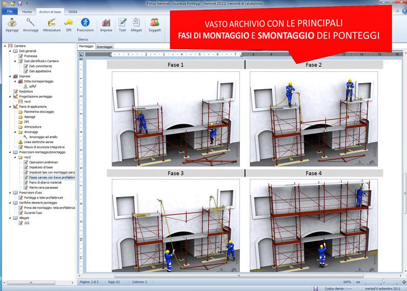Open the Attrezzature archive
Screen dimensions: 407x291
51,24
